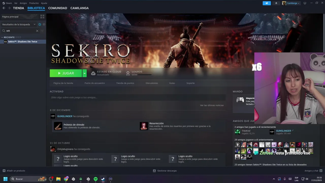This screenshot has width=325, height=183.
Task: Open Amigos y chat icon
Action: tap(321, 171)
